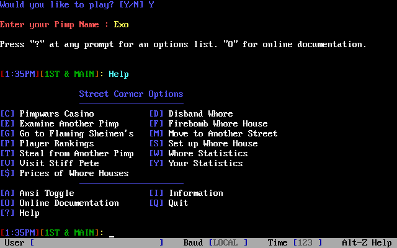
Task: Click the [$] key bracket for Prices
Action: pos(7,173)
